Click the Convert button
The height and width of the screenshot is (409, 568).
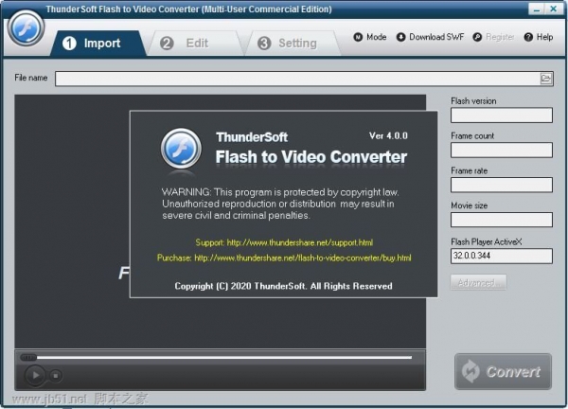coord(504,372)
